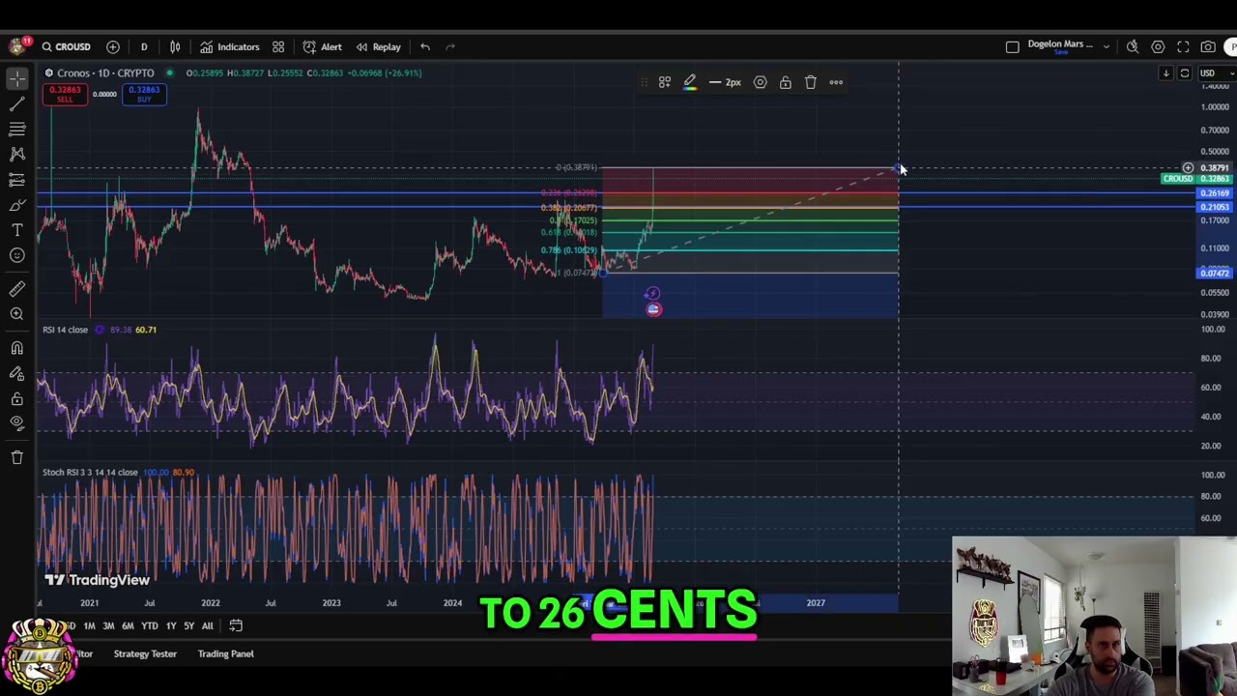The height and width of the screenshot is (696, 1237).
Task: Open the drawing templates icon
Action: (665, 82)
